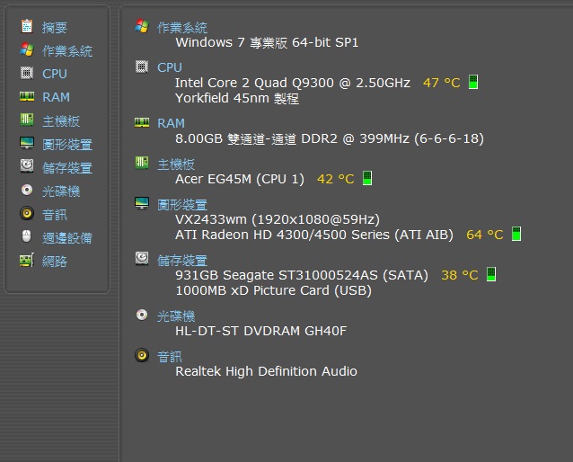Image resolution: width=573 pixels, height=462 pixels.
Task: Click the 光碟機 disc icon in sidebar
Action: point(27,190)
